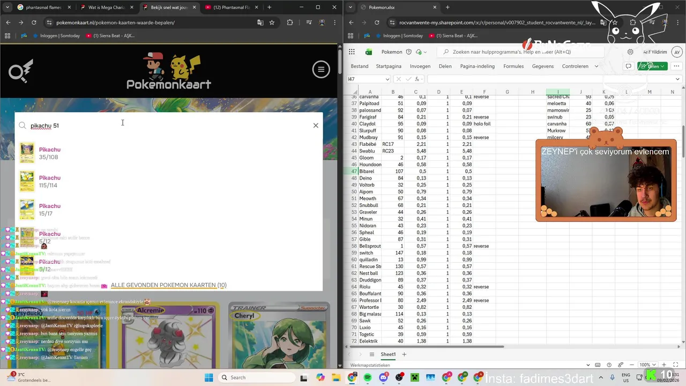Image resolution: width=686 pixels, height=386 pixels.
Task: Open ALLE GEVONDEN POKEMON KAARTEN (10) link
Action: (x=168, y=285)
